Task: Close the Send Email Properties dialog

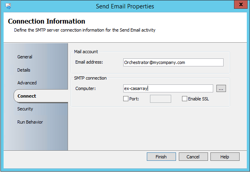Action: (x=240, y=5)
